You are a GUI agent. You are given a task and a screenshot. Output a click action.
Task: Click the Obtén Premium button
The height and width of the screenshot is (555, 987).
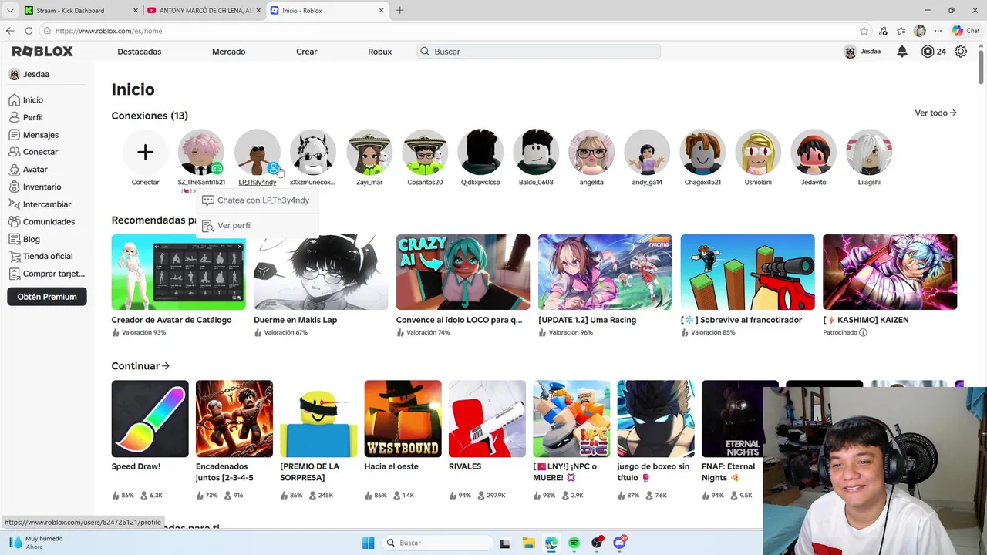(47, 297)
